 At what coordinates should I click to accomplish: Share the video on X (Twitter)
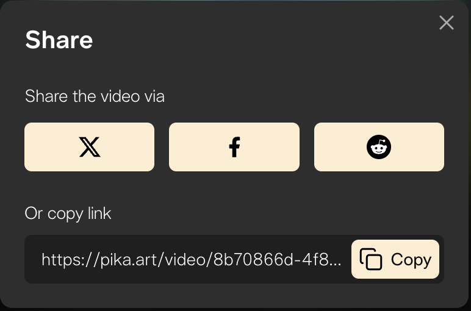coord(89,147)
